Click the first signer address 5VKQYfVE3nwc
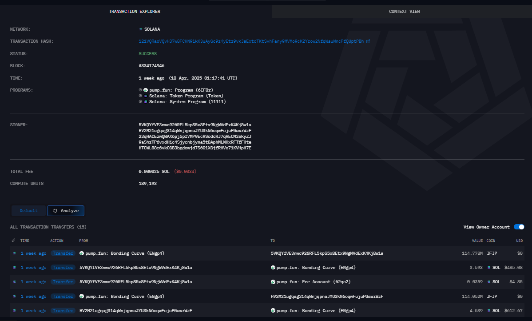This screenshot has width=532, height=321. click(x=195, y=125)
